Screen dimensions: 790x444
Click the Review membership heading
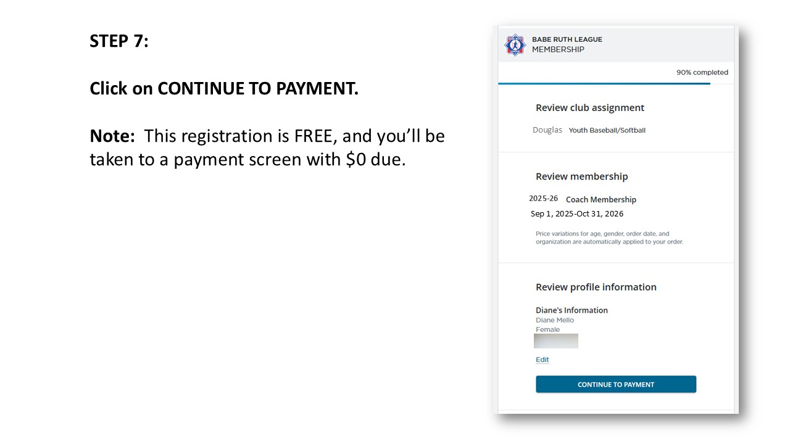582,176
